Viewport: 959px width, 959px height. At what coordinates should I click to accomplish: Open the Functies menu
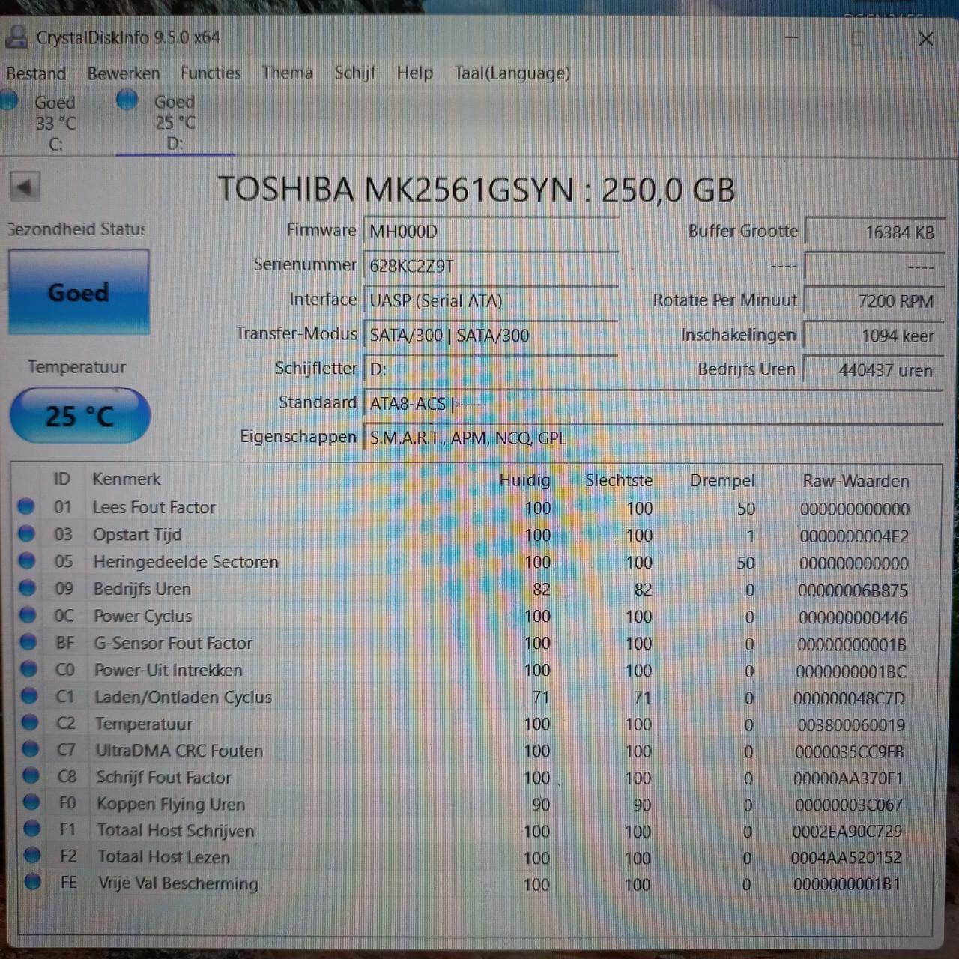coord(211,73)
